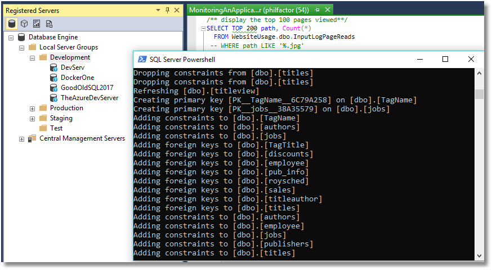Click the 'Refreshing [dbo].[titleview]' output line
The height and width of the screenshot is (270, 492).
click(x=196, y=91)
